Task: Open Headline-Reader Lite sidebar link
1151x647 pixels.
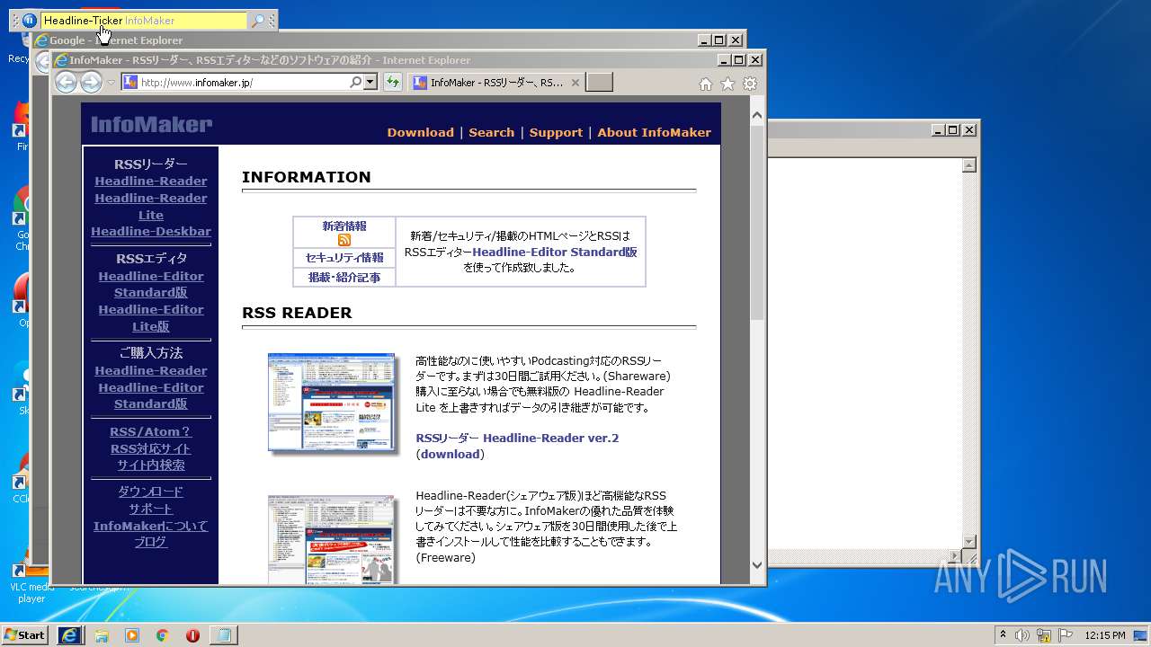Action: point(151,207)
